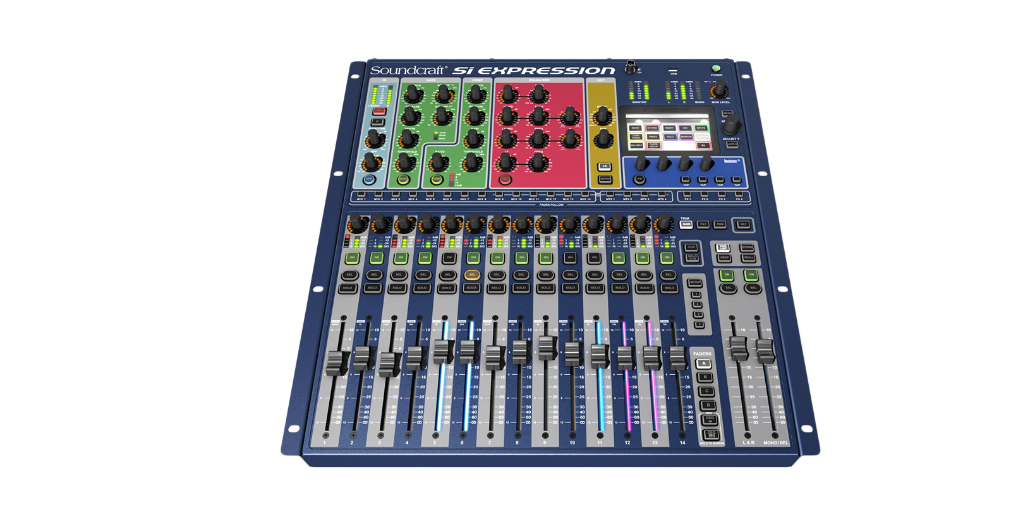Click the SOLO CLR button
This screenshot has width=1011, height=505.
pyautogui.click(x=692, y=258)
